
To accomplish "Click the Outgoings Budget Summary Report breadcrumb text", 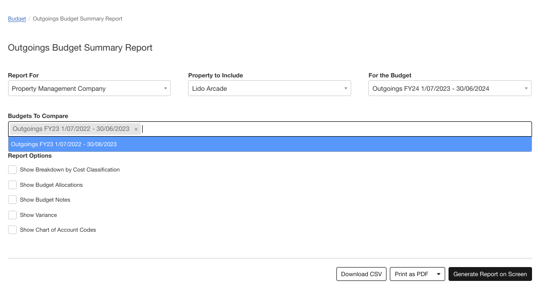I will click(x=77, y=19).
